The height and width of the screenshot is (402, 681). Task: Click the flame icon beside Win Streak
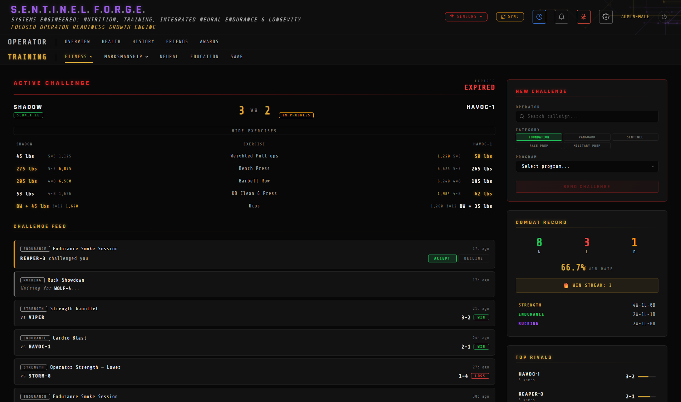coord(566,285)
